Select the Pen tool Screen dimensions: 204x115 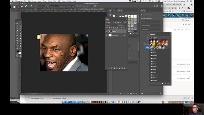point(20,41)
